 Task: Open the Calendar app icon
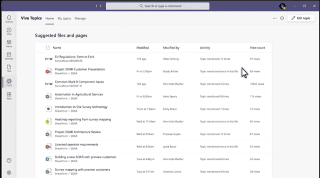9,56
